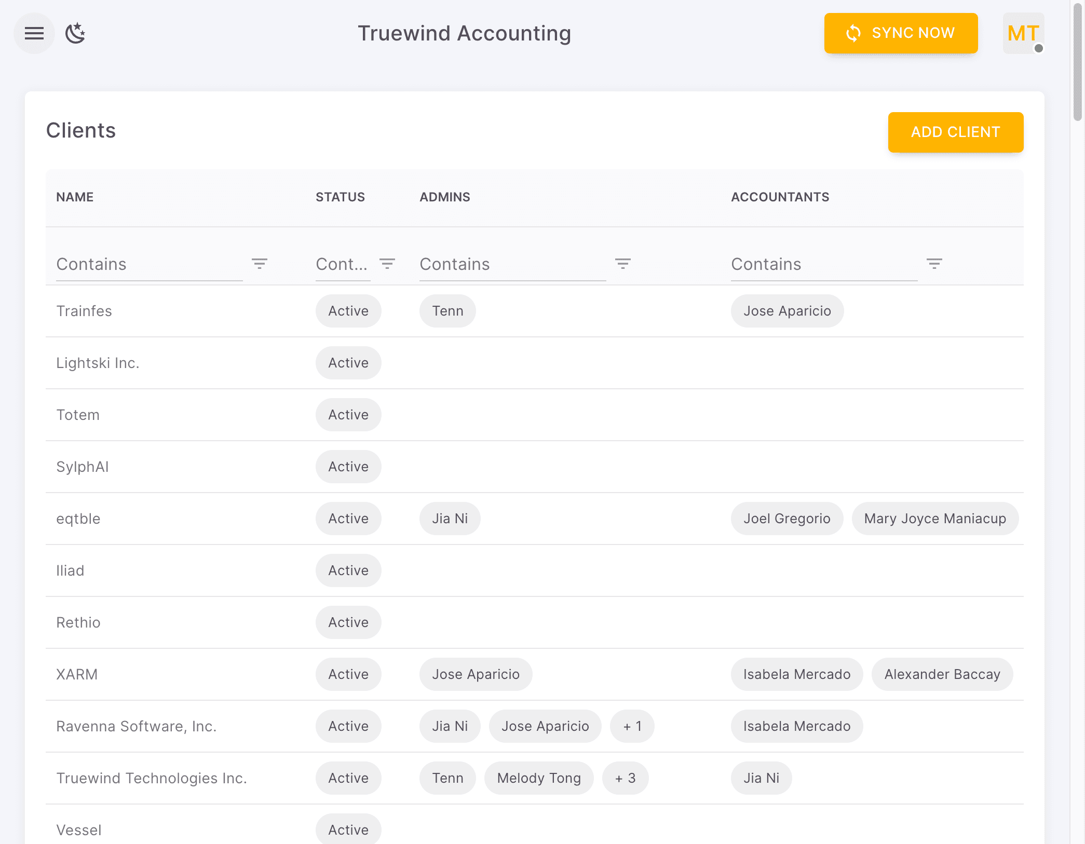Select the Jose Aparicio accountant chip for Trainfes

pyautogui.click(x=787, y=311)
